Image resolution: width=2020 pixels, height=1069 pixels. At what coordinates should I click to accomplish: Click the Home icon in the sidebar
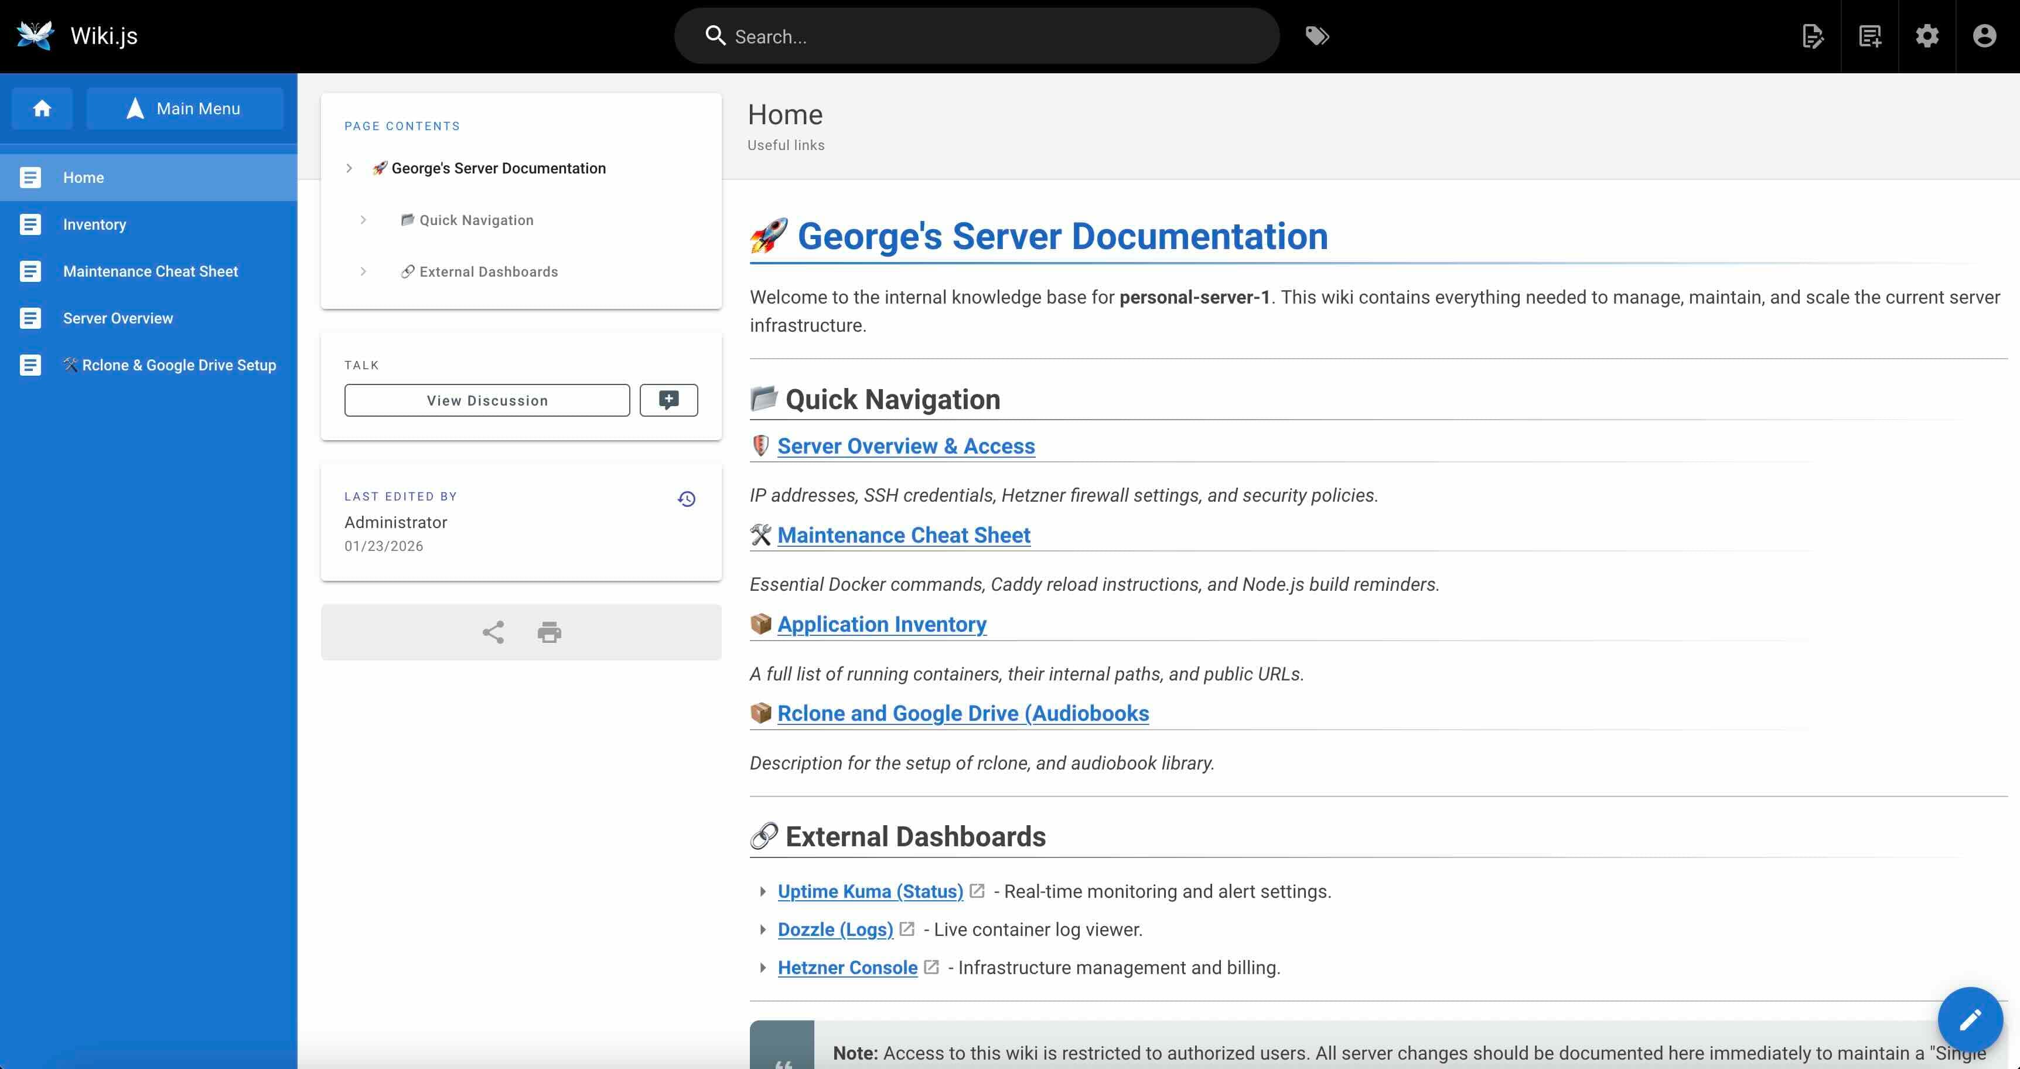coord(42,108)
